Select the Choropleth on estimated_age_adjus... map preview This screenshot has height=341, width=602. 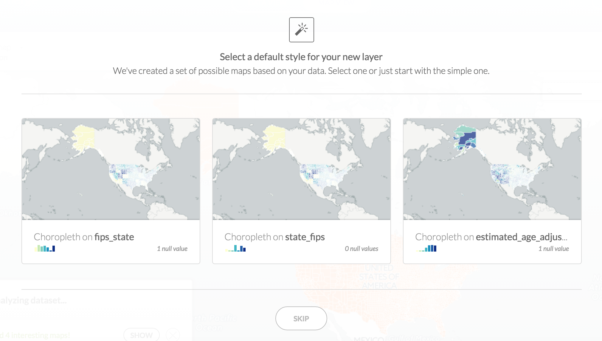pos(492,168)
